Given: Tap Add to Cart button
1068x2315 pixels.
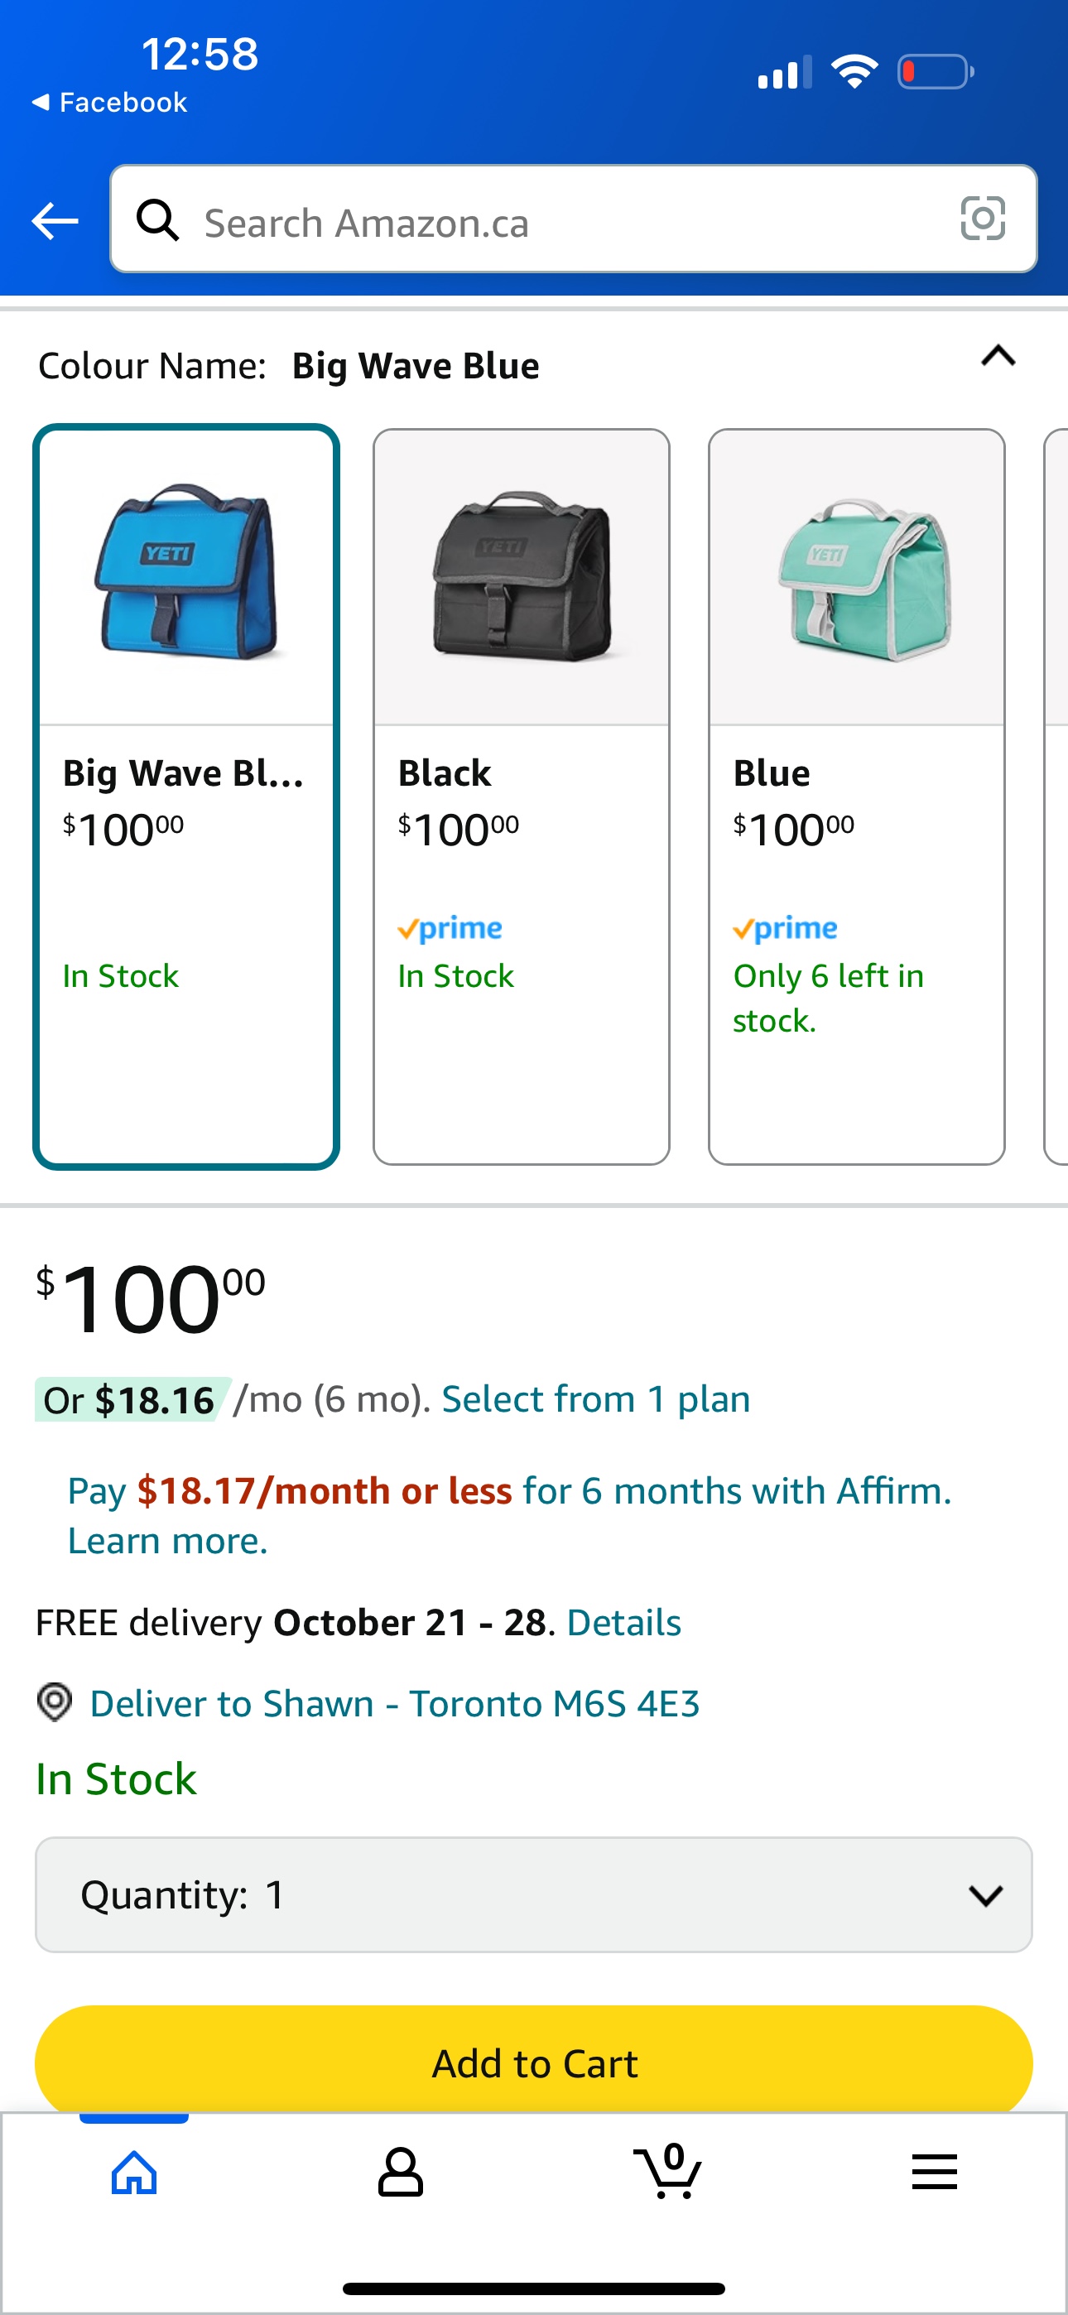Looking at the screenshot, I should tap(533, 2063).
